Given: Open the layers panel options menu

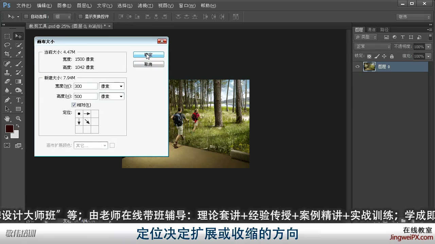Looking at the screenshot, I should pyautogui.click(x=430, y=30).
